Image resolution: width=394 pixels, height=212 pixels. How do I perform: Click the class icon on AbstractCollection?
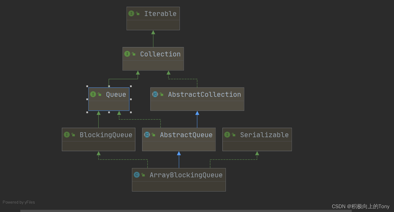pyautogui.click(x=155, y=94)
